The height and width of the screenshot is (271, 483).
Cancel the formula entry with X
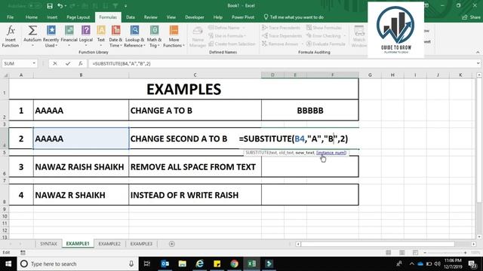[55, 63]
